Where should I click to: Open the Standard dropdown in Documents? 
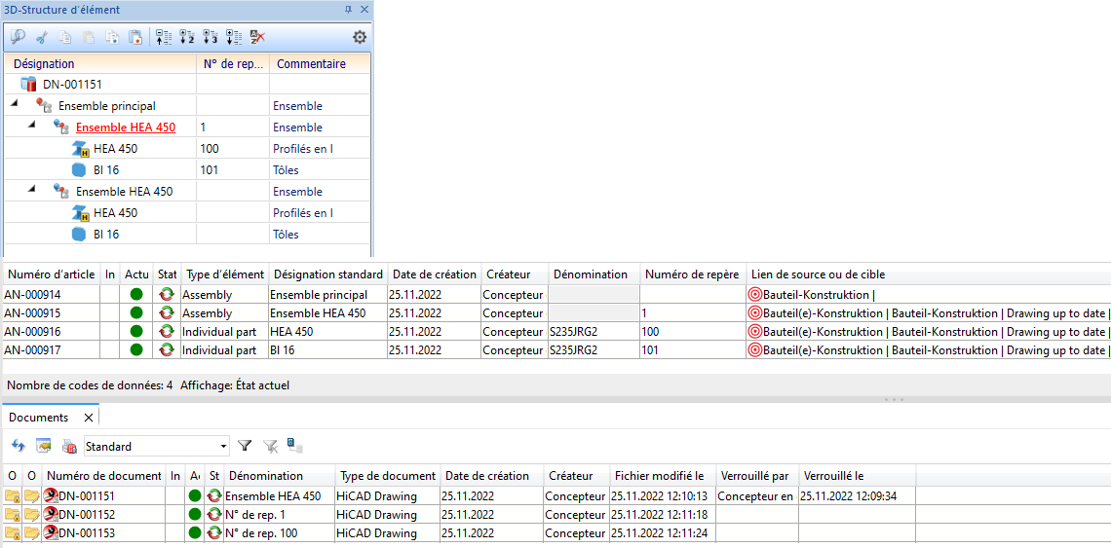(x=223, y=446)
